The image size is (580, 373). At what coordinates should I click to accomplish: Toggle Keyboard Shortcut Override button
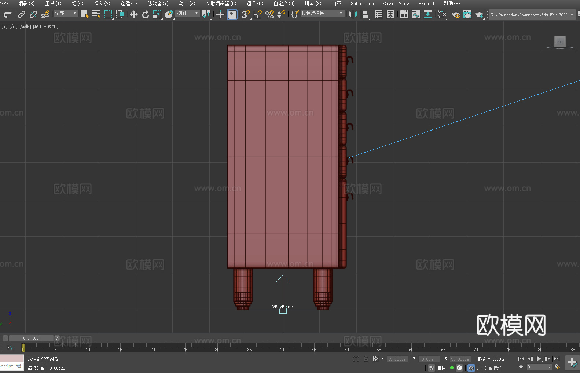tap(232, 14)
